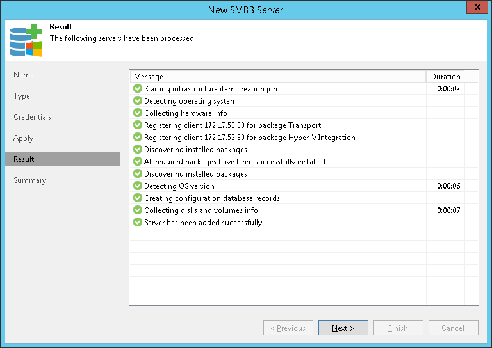Select the Result step in sidebar
The height and width of the screenshot is (348, 492).
pyautogui.click(x=62, y=159)
